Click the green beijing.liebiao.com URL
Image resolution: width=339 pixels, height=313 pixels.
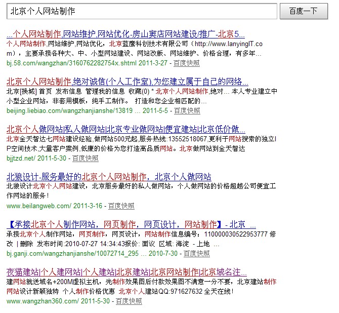(x=69, y=110)
